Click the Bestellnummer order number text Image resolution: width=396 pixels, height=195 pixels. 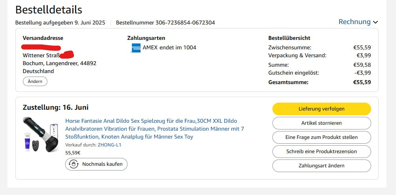pos(165,23)
